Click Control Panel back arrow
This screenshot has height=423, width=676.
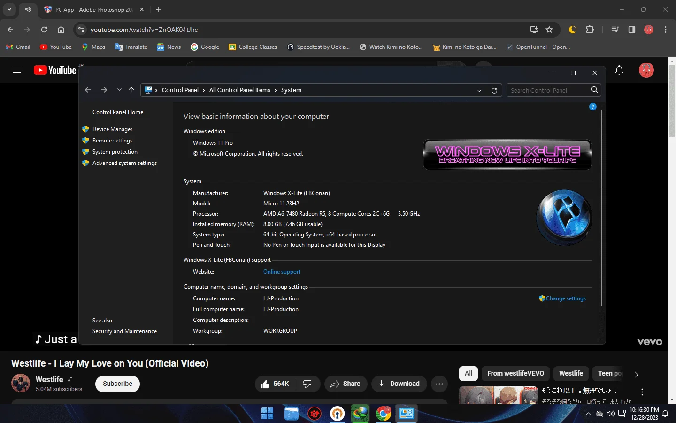(x=88, y=90)
